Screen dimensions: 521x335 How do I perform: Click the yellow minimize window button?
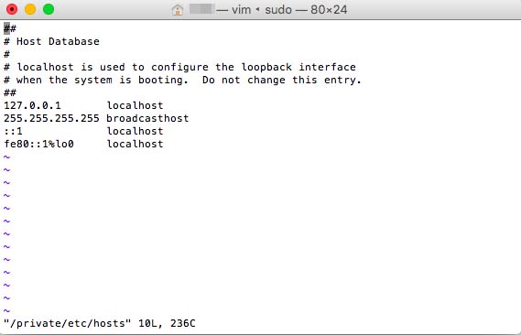(x=30, y=9)
